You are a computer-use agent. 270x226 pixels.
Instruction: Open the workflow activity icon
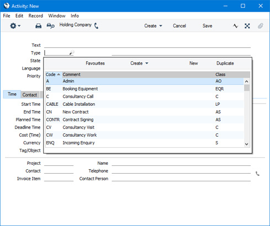[x=235, y=26]
